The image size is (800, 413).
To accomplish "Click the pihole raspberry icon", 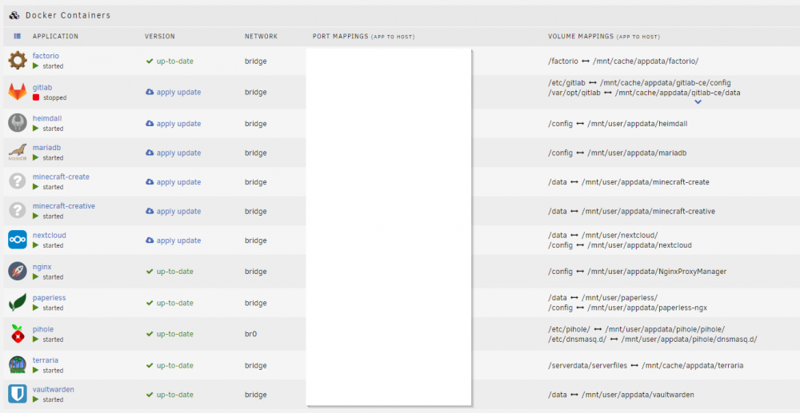I will pos(18,334).
